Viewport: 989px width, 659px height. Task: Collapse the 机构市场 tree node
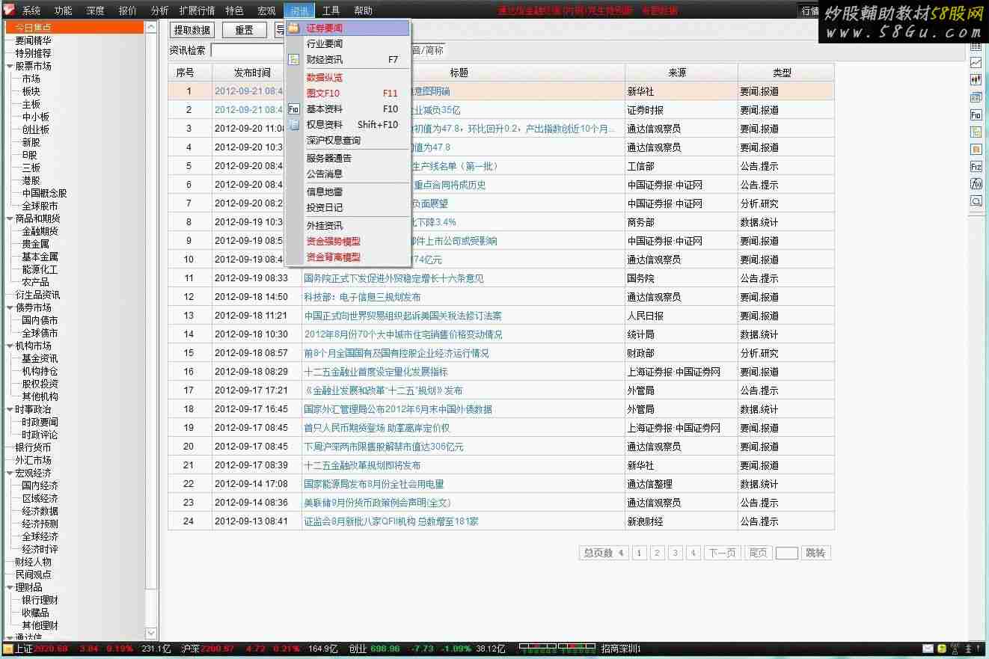(10, 346)
